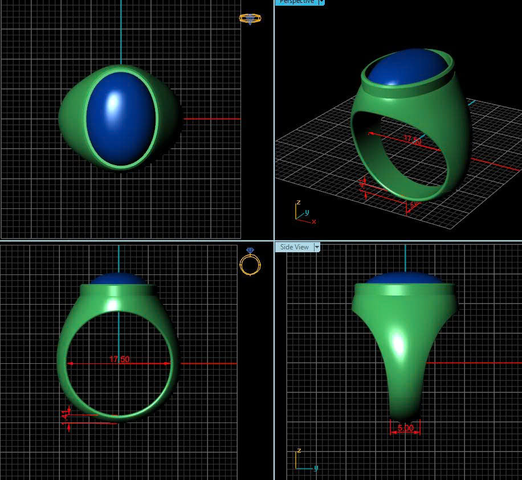Select the green bezel rim in the top view

85,118
